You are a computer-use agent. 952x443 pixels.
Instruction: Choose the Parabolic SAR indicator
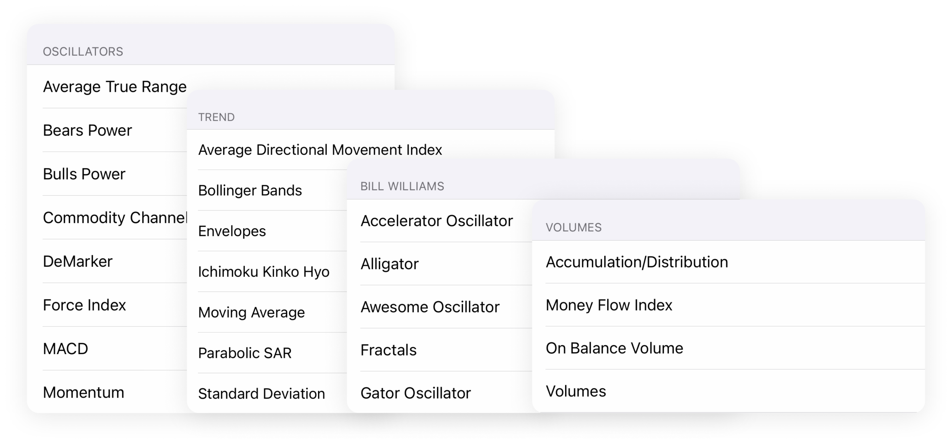pyautogui.click(x=245, y=353)
